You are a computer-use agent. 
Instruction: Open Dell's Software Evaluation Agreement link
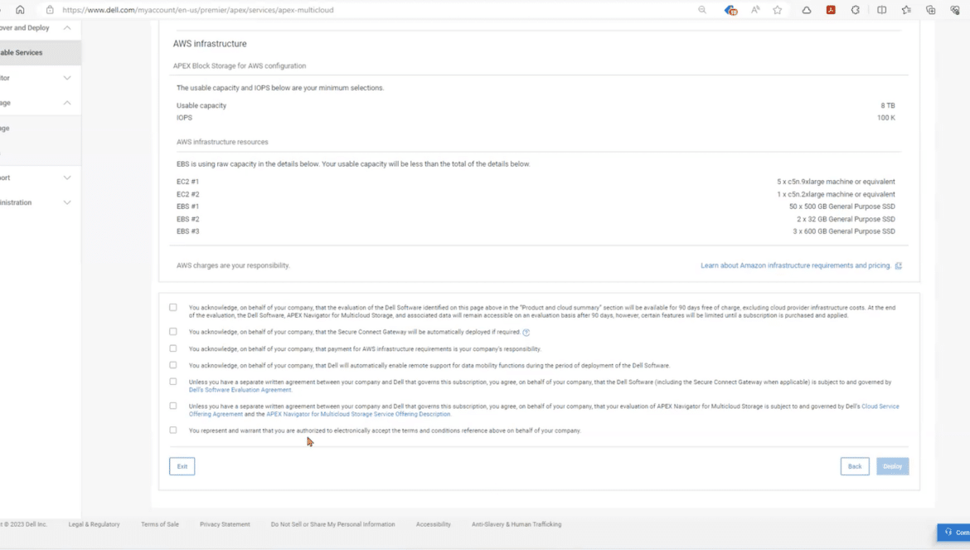240,390
